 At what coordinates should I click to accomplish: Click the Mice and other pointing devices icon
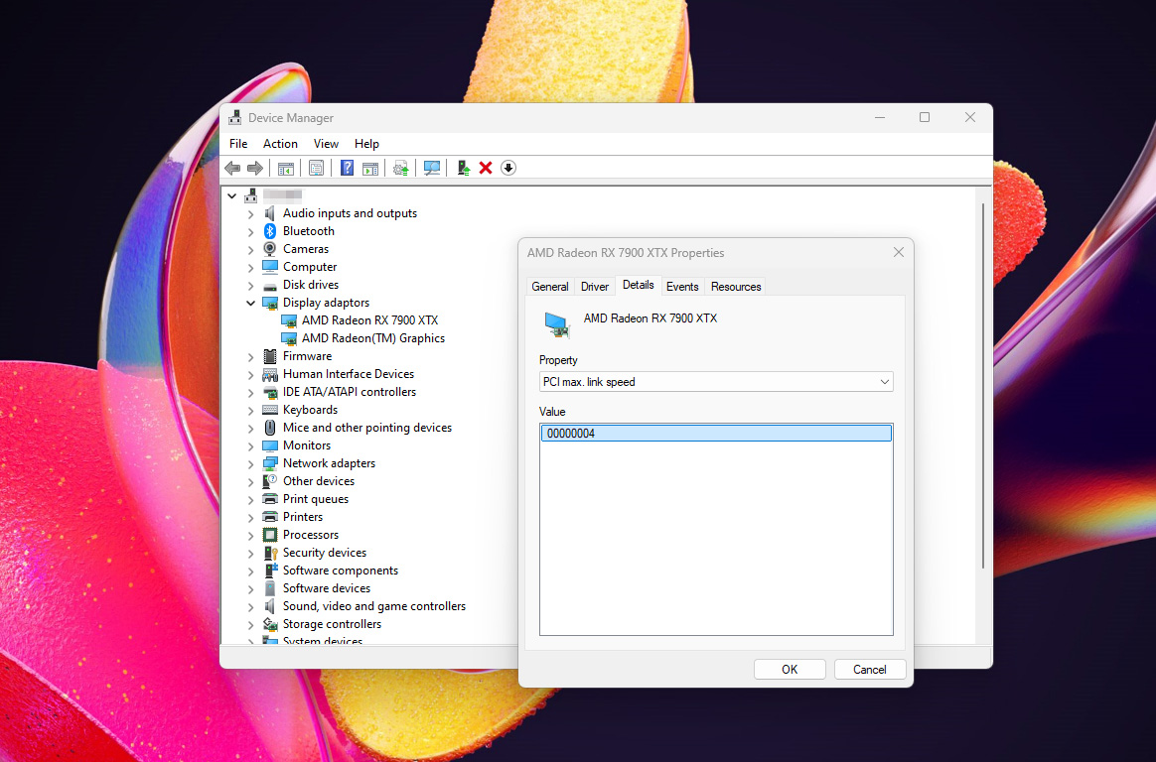click(270, 428)
